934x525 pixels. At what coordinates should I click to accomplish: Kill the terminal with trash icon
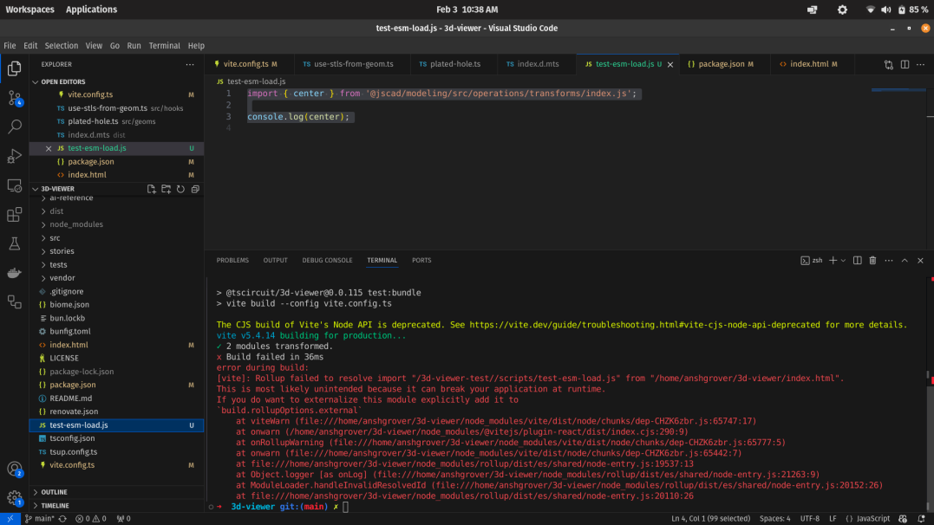click(872, 260)
